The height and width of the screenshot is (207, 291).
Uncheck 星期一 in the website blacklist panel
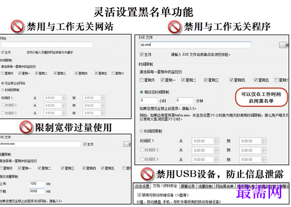20,73
